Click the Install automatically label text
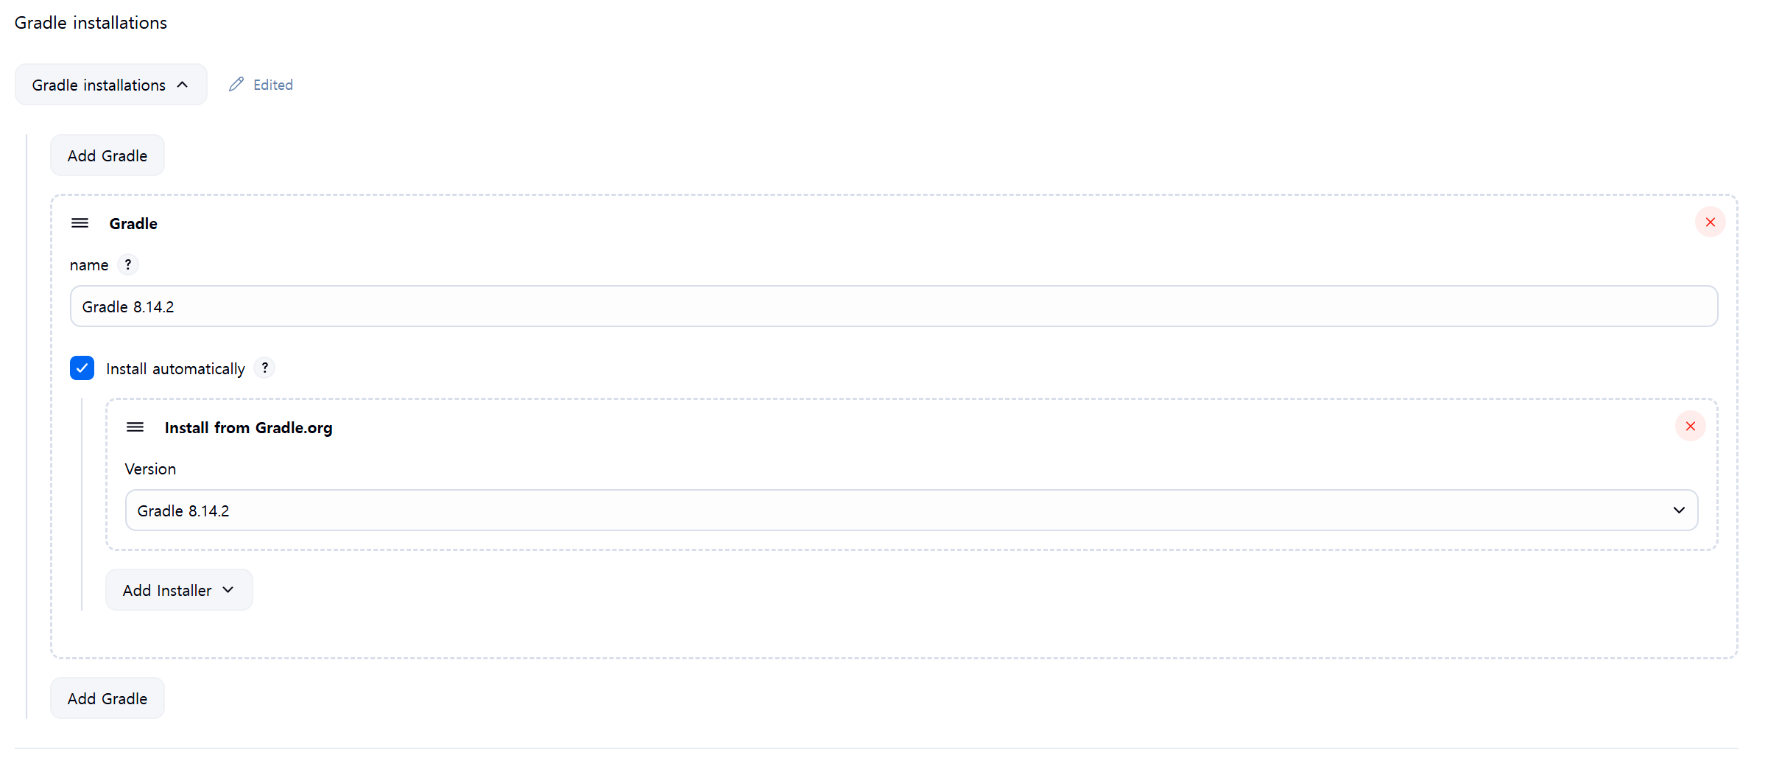This screenshot has width=1779, height=758. (x=175, y=369)
